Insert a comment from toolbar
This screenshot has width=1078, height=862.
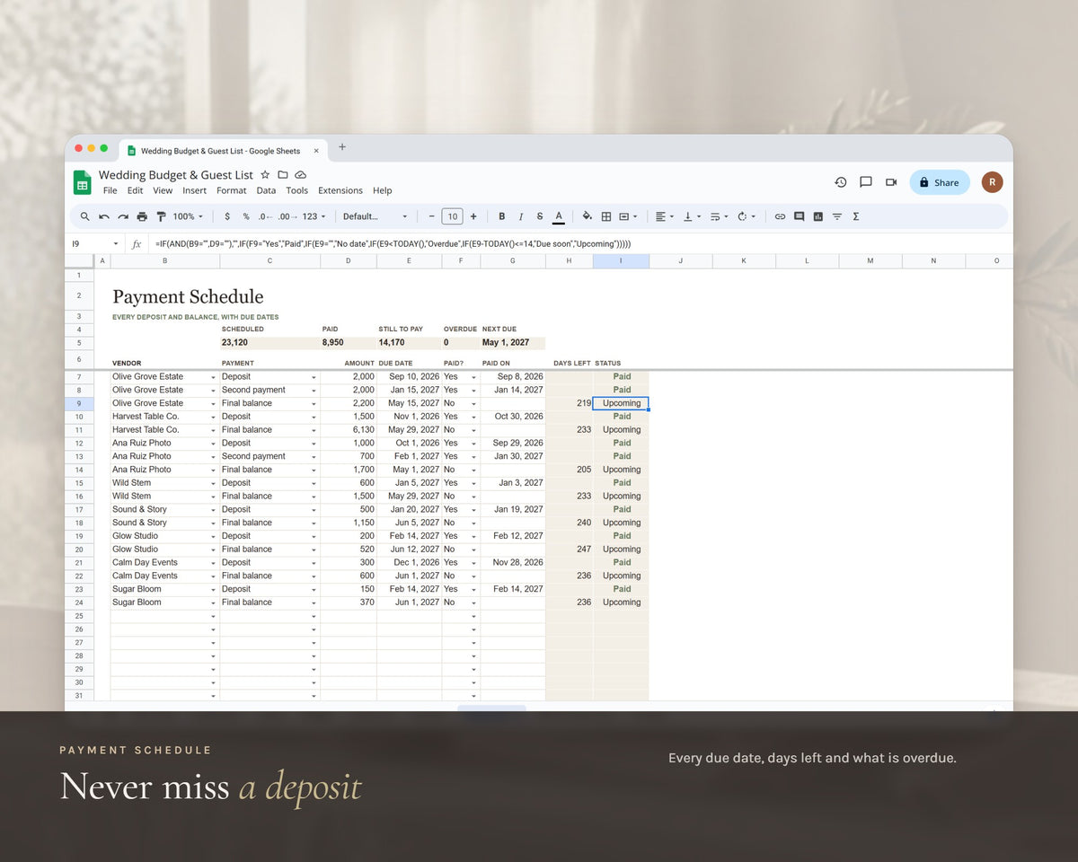(799, 216)
